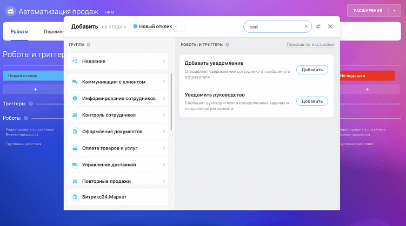Click the Оплата товаров и услуг icon
Screen dimensions: 406x226
pyautogui.click(x=75, y=148)
